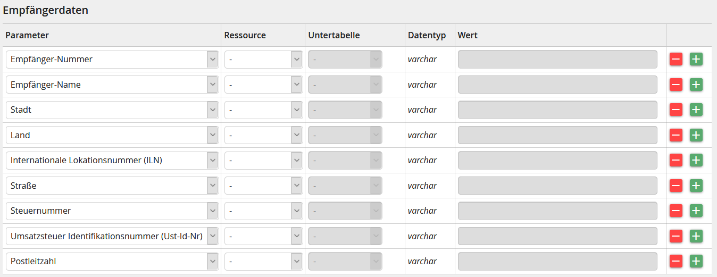Click green plus next to Umsatzsteuer Identifikationsnummer
This screenshot has height=277, width=717.
tap(696, 236)
